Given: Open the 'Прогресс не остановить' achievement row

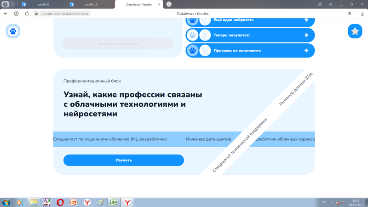Looking at the screenshot, I should (x=250, y=50).
